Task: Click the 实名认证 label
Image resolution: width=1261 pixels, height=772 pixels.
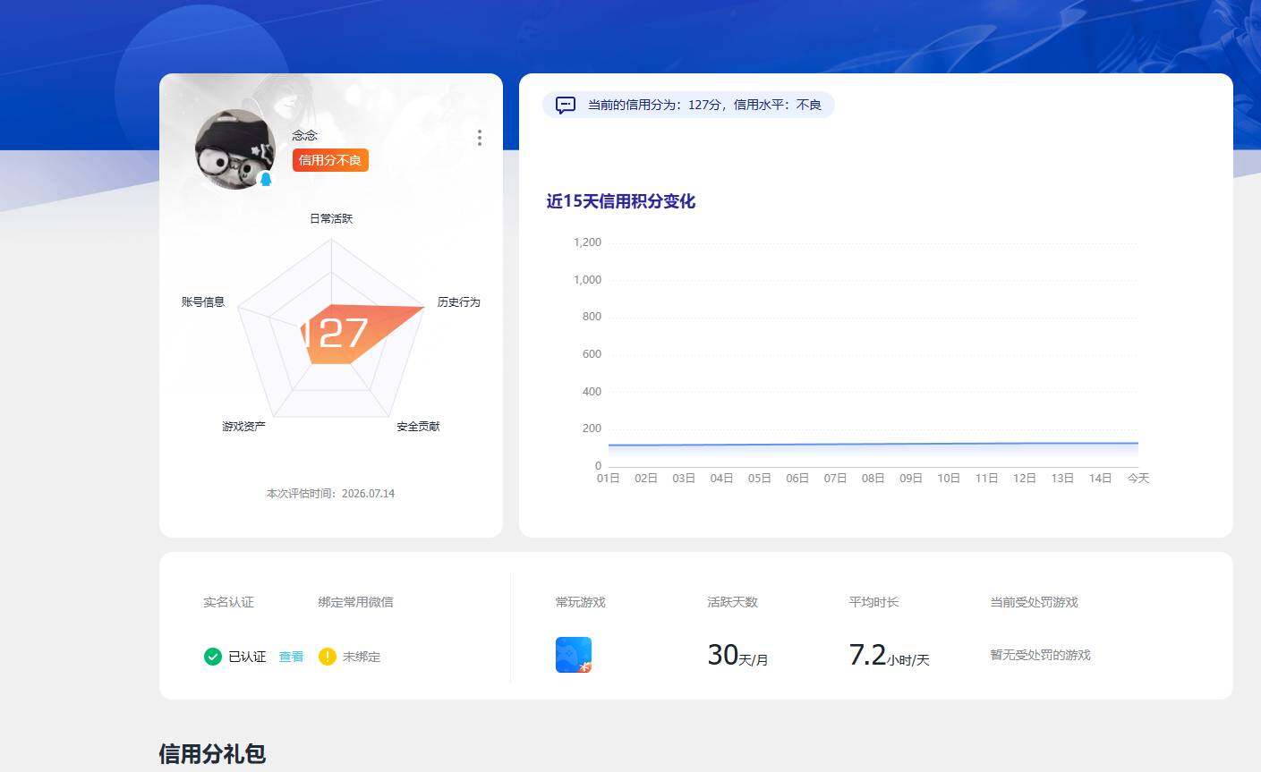Action: pos(228,602)
